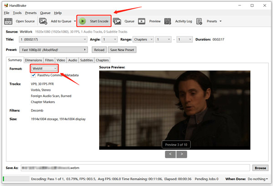The width and height of the screenshot is (273, 186).
Task: Open the Preset selector Fast 1080p30
Action: (53, 50)
